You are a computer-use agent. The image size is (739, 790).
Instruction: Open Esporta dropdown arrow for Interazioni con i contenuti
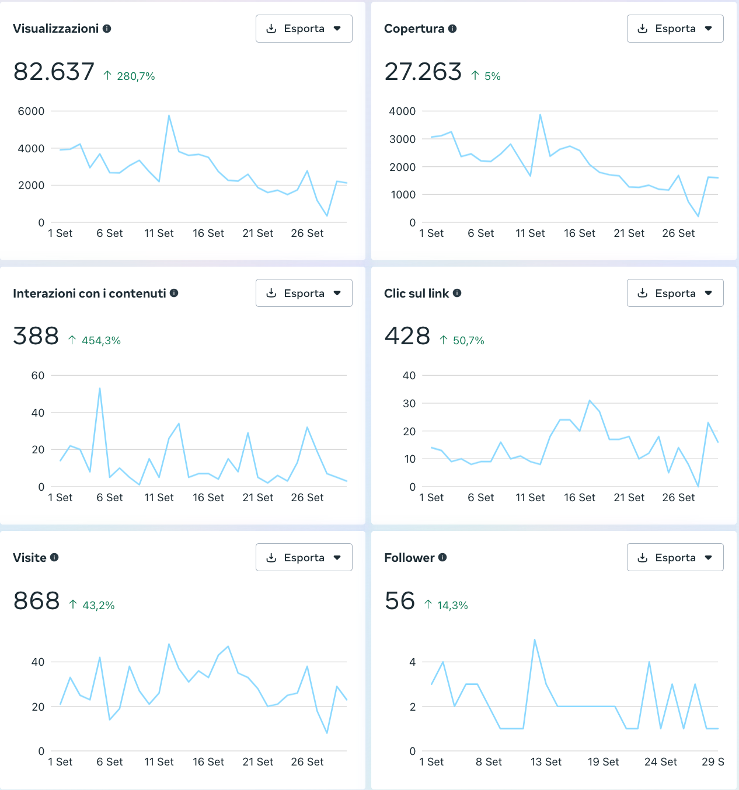[x=337, y=293]
